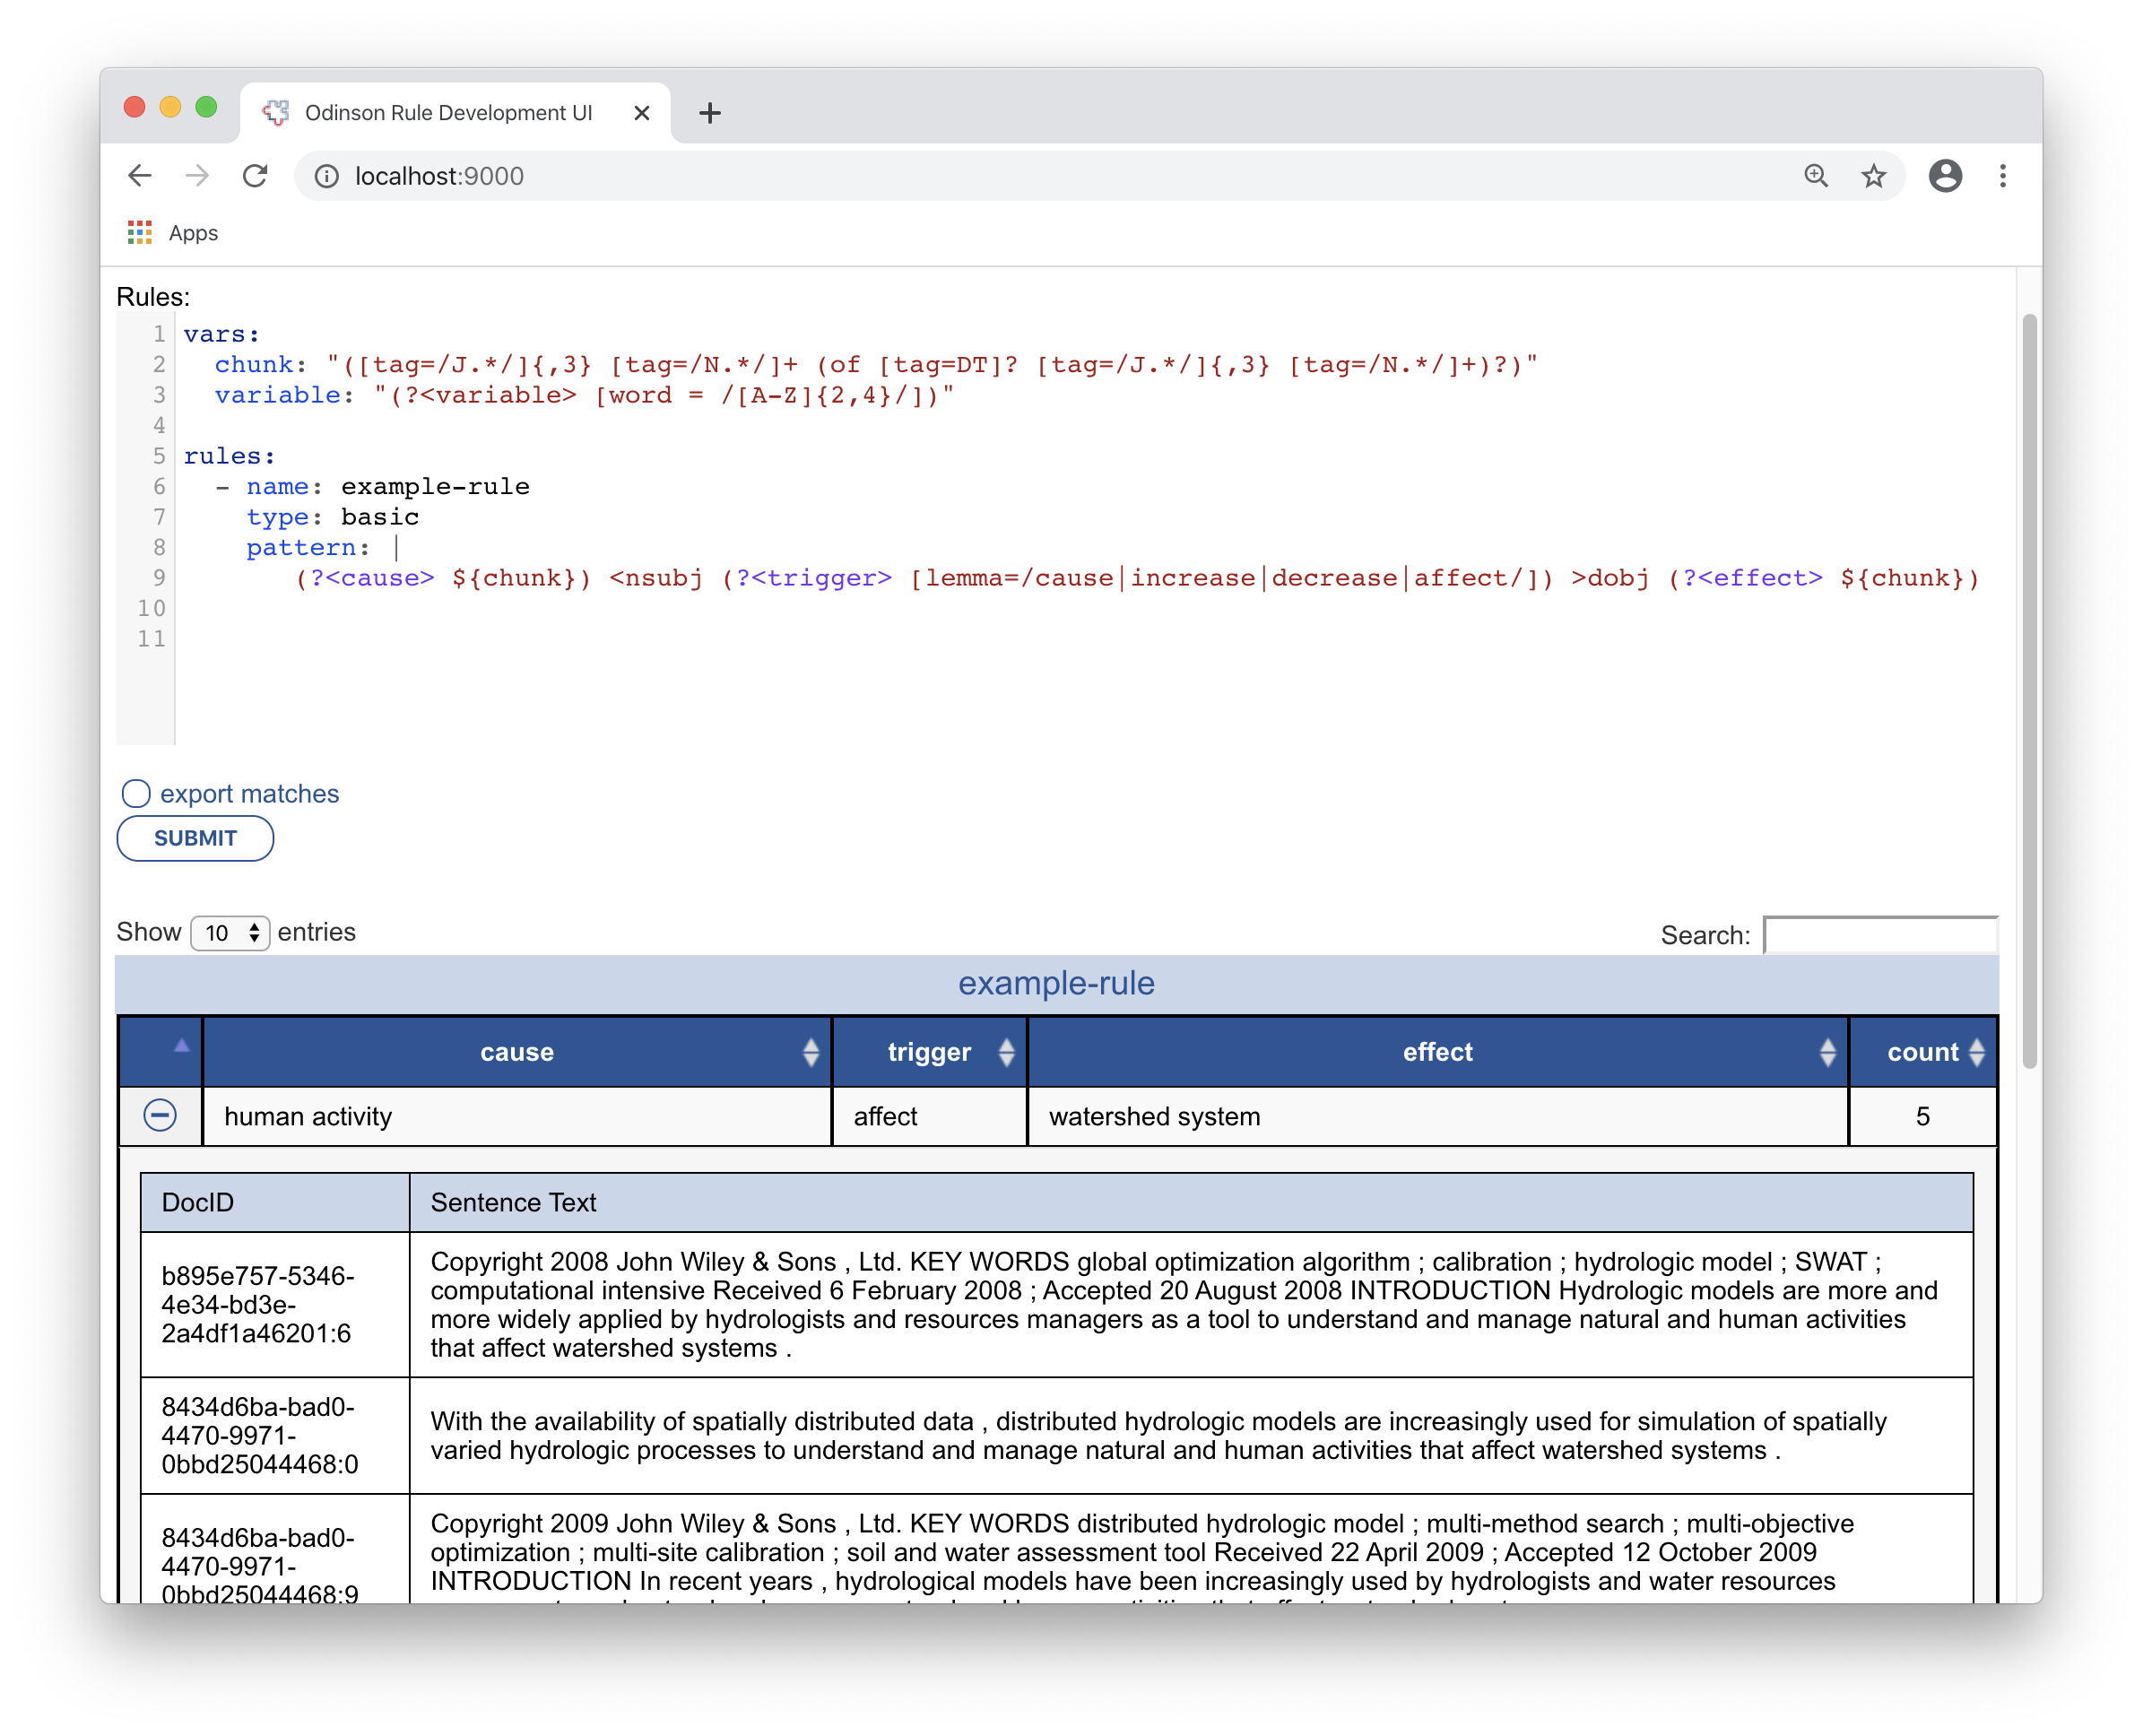Enable the export matches option

[136, 794]
